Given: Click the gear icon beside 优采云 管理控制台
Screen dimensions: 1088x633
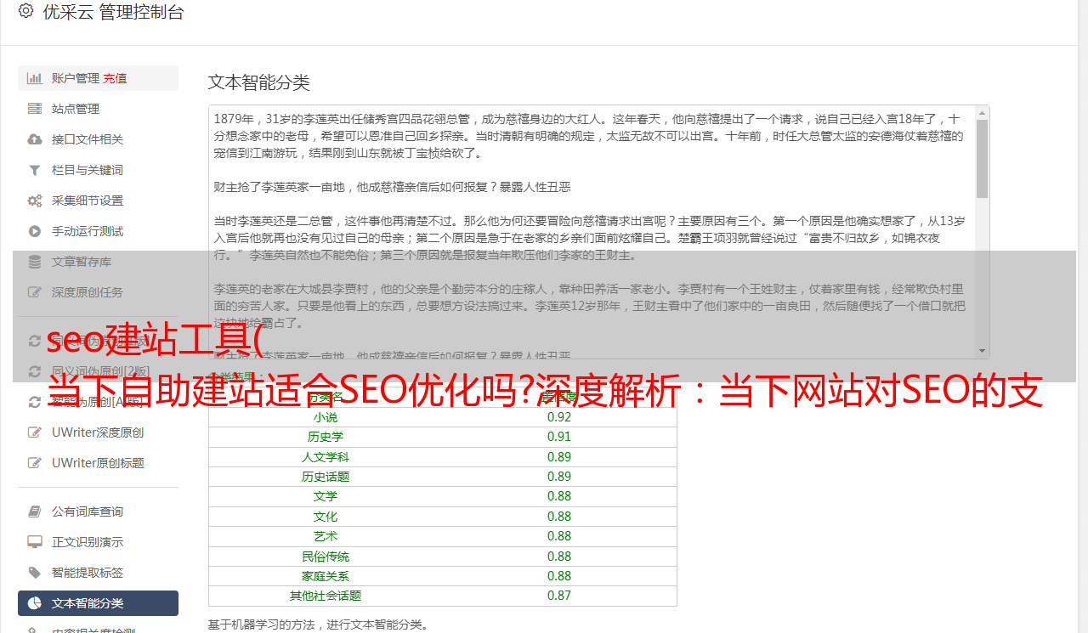Looking at the screenshot, I should [25, 12].
